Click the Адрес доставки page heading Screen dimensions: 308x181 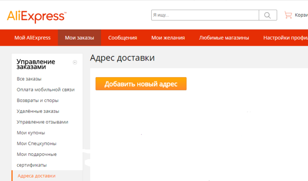coord(122,58)
